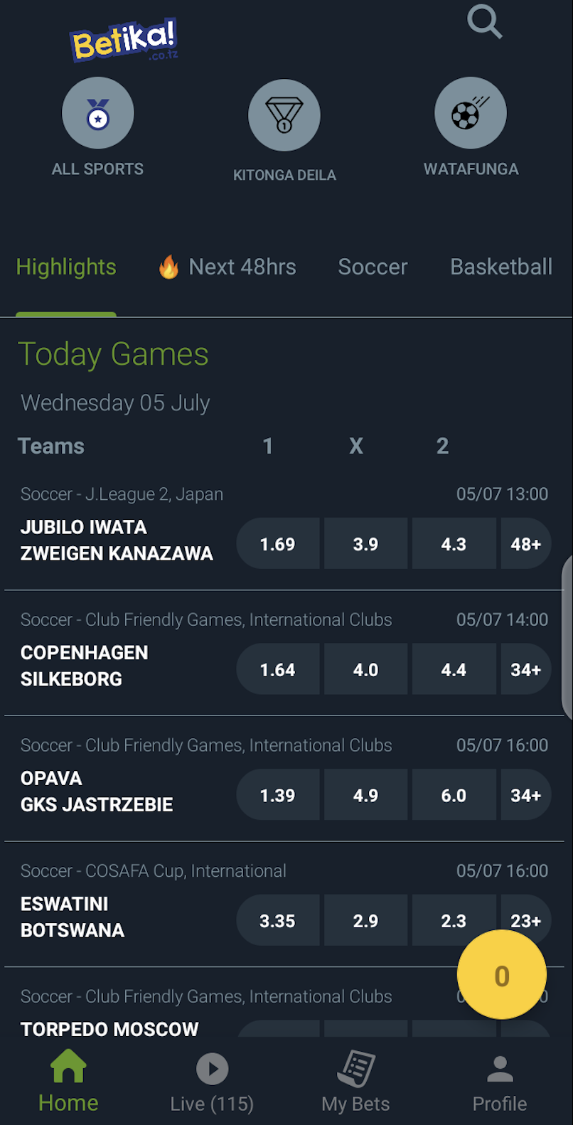Switch to Soccer tab
The height and width of the screenshot is (1125, 573).
coord(373,267)
